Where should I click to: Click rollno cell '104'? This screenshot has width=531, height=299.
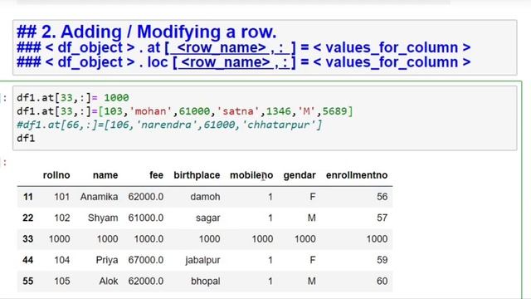(x=62, y=260)
